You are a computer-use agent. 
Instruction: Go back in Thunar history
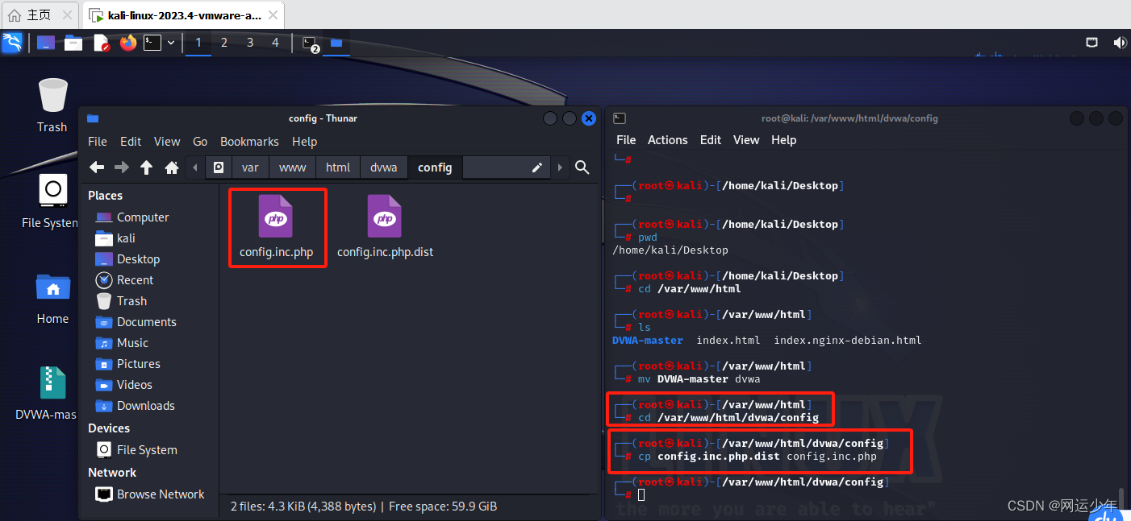click(97, 167)
